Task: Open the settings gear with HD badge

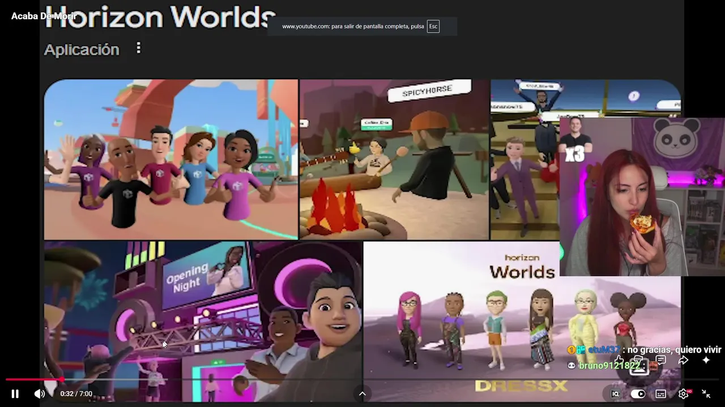Action: pyautogui.click(x=684, y=394)
